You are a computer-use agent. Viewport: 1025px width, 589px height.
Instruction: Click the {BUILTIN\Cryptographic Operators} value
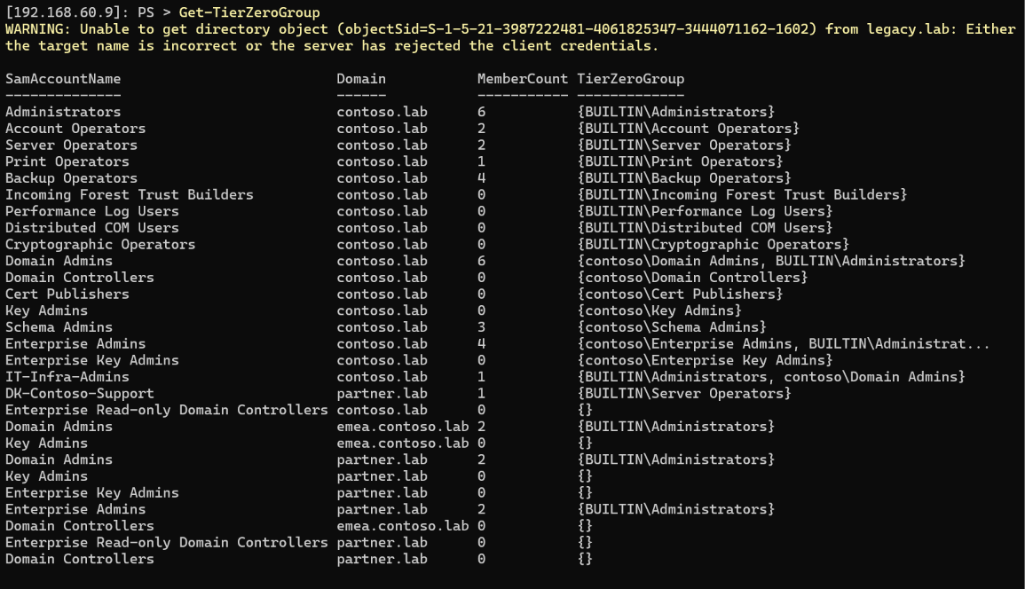(x=713, y=245)
